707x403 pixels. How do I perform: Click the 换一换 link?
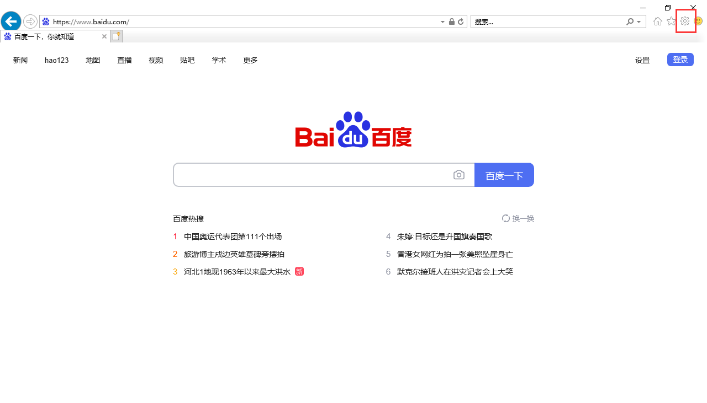click(523, 218)
